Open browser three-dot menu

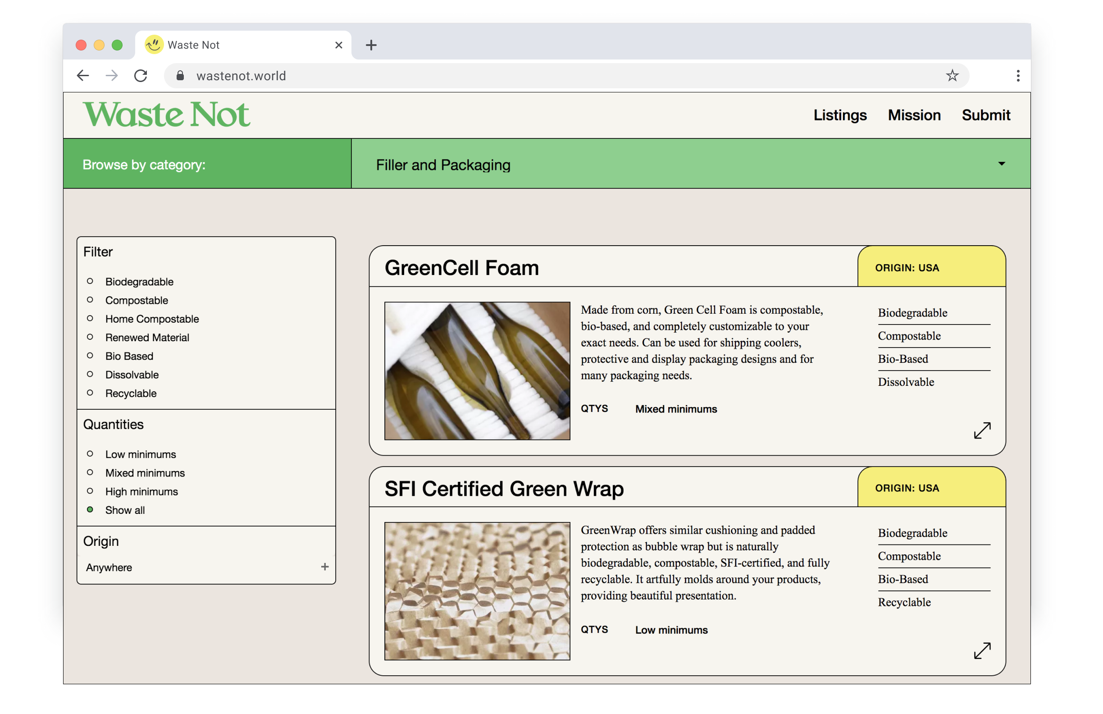(x=1018, y=76)
